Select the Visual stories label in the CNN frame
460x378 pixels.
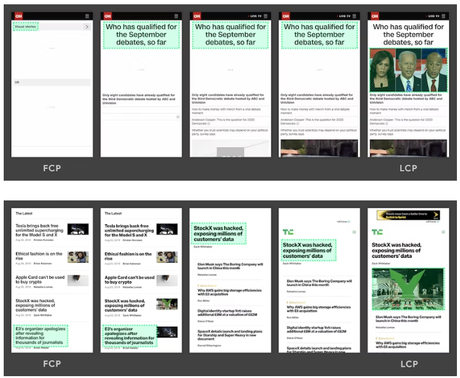(x=25, y=27)
